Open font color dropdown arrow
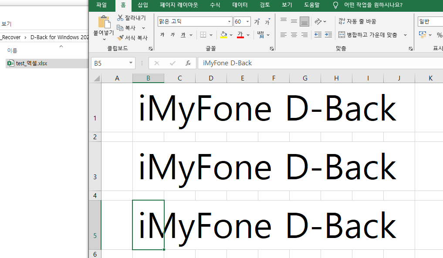 pyautogui.click(x=248, y=35)
